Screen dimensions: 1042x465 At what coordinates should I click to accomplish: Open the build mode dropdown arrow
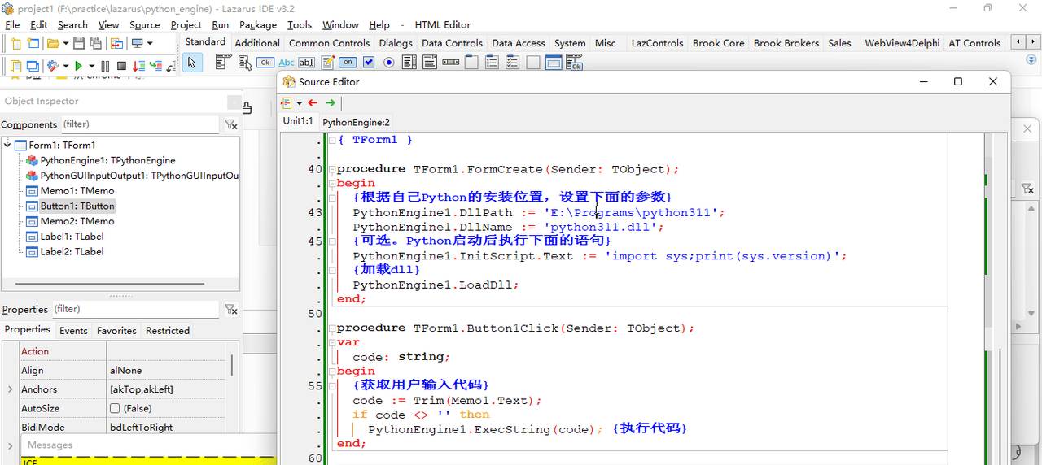[66, 66]
